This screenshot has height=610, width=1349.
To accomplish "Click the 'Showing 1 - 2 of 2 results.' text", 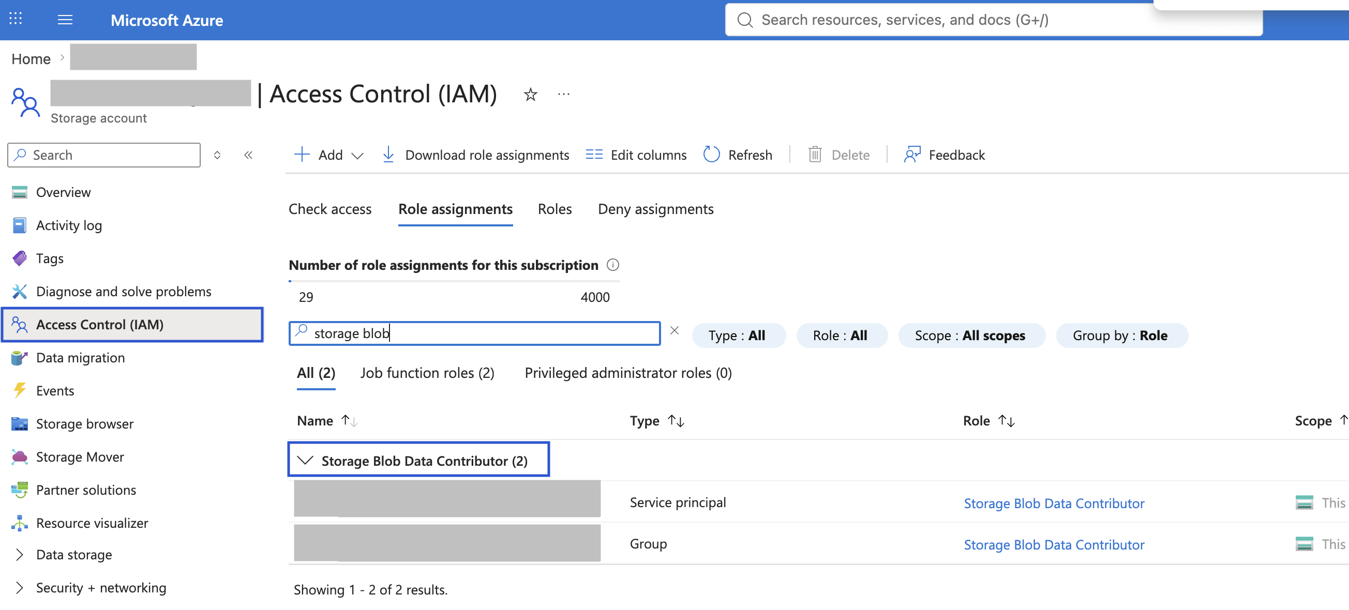I will [370, 590].
